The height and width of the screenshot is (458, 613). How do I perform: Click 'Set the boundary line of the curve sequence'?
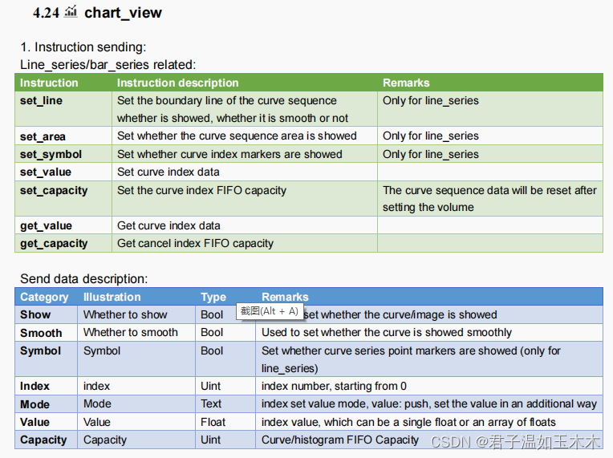point(227,101)
